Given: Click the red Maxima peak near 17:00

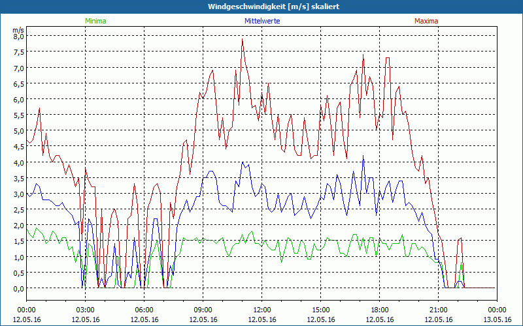Looking at the screenshot, I should tap(363, 55).
